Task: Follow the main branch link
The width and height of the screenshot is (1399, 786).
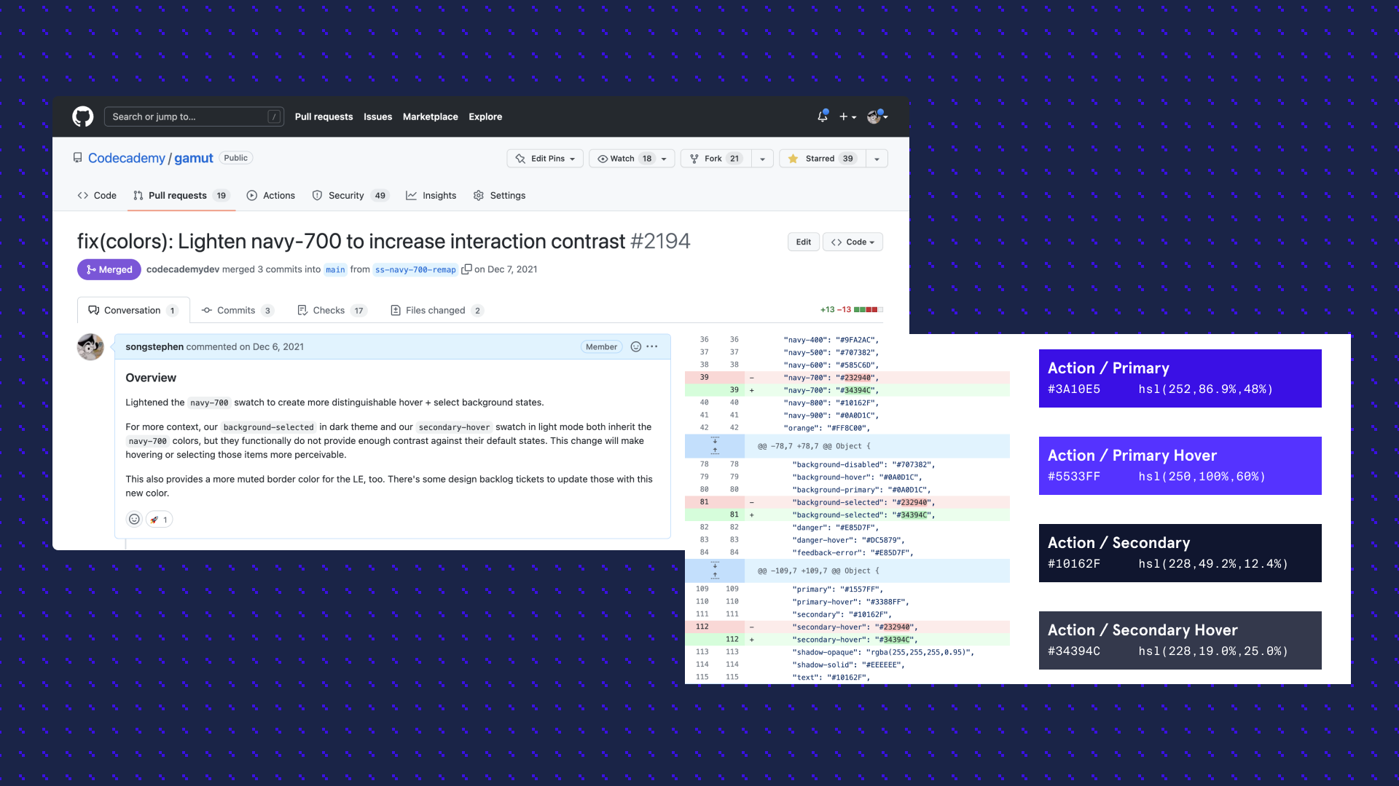Action: click(x=335, y=269)
